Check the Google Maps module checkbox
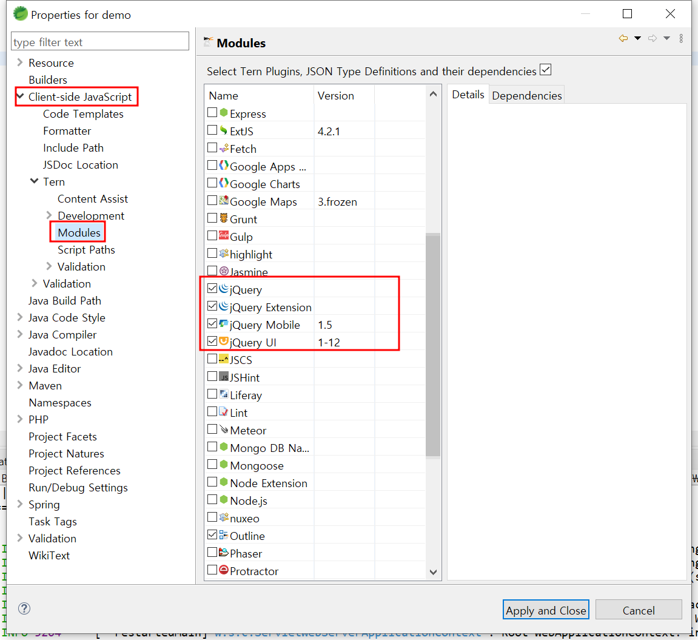The width and height of the screenshot is (698, 640). [212, 201]
